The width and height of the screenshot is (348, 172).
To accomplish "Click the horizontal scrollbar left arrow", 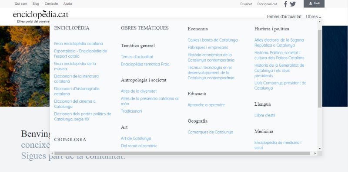I will pyautogui.click(x=52, y=153).
